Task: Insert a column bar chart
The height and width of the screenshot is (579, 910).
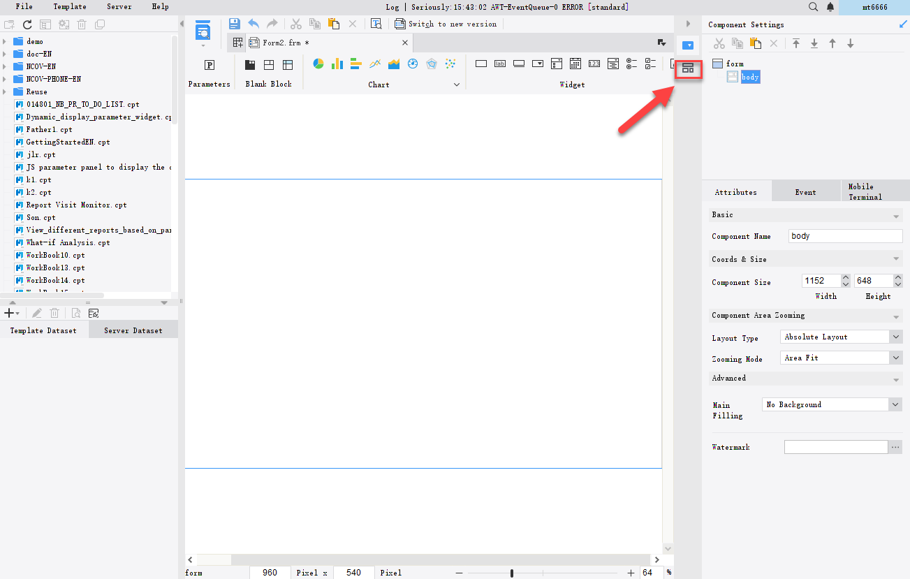Action: [337, 64]
